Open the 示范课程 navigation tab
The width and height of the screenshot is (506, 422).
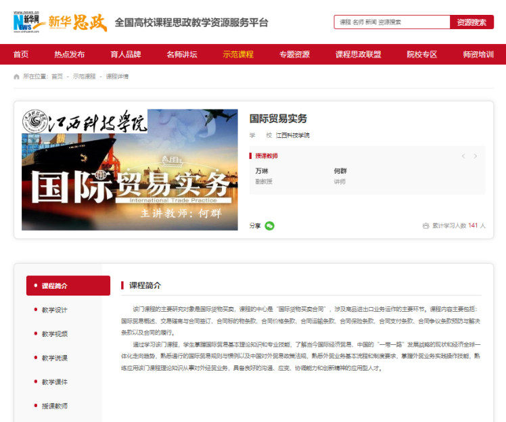[x=238, y=54]
